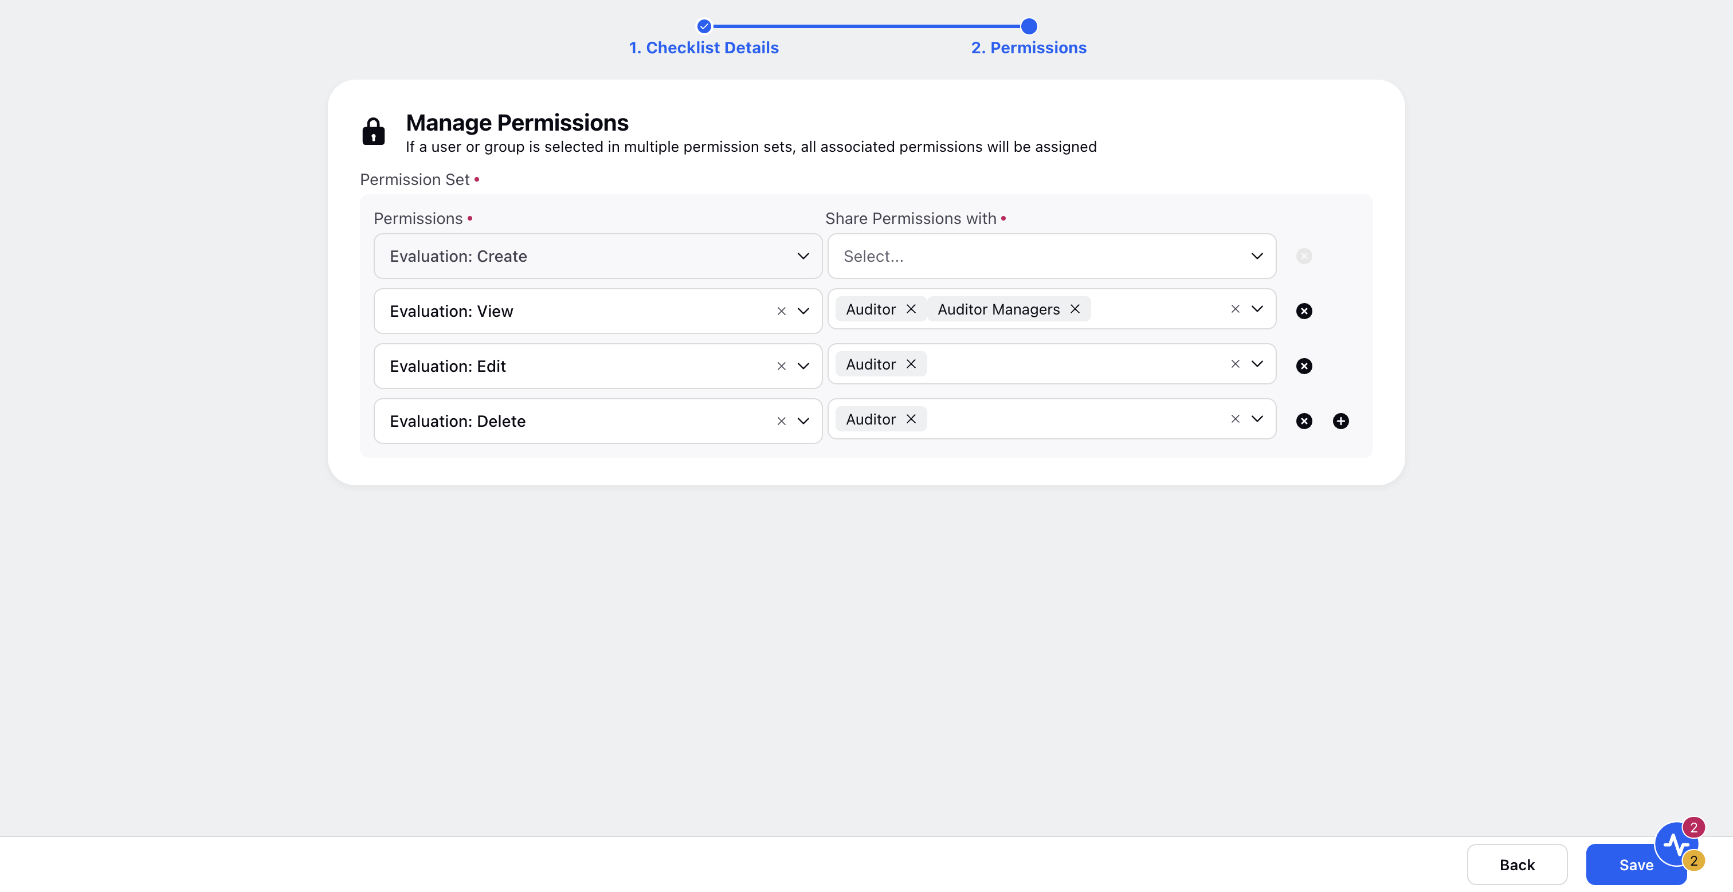The image size is (1733, 892).
Task: Open the Evaluation: View permissions dropdown arrow
Action: click(x=803, y=312)
